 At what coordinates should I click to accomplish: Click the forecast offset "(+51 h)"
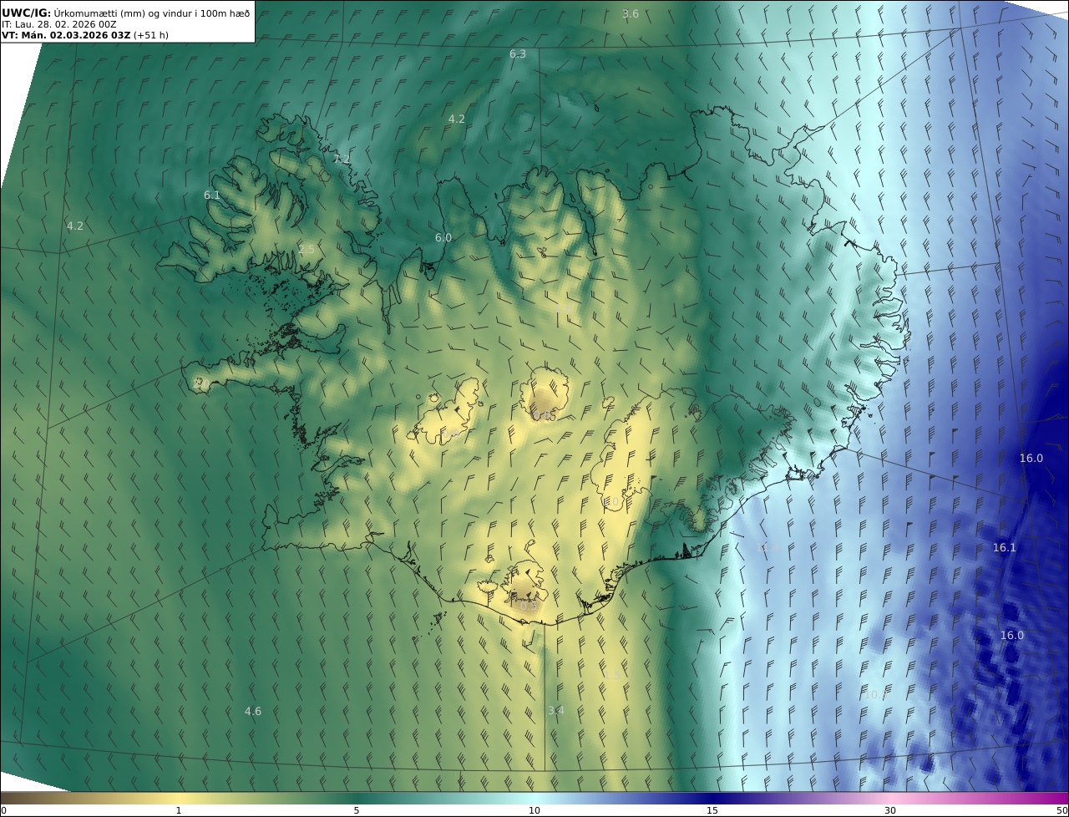(151, 36)
